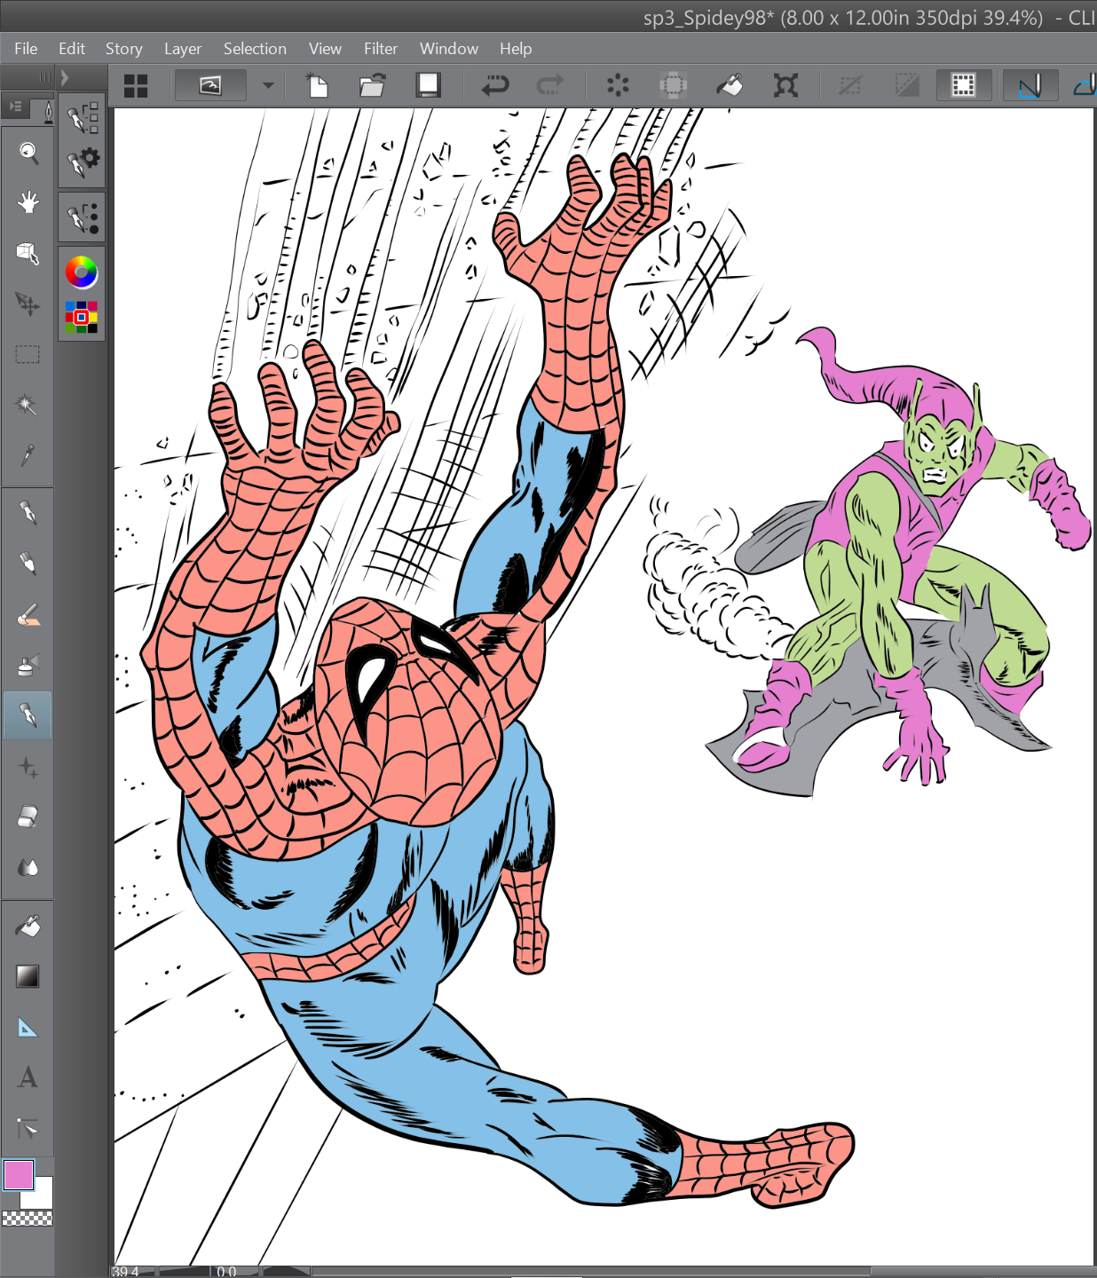Image resolution: width=1097 pixels, height=1278 pixels.
Task: Click the Invert selected area icon
Action: coord(907,85)
